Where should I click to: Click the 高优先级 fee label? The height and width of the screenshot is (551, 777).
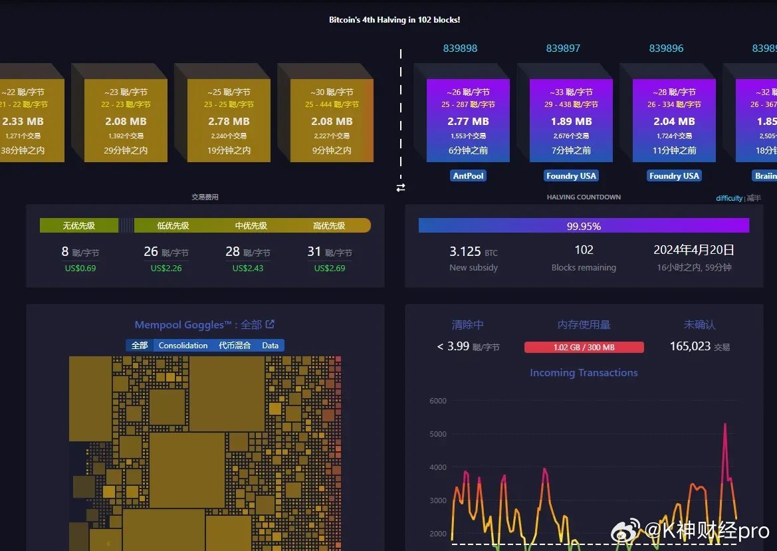coord(329,225)
